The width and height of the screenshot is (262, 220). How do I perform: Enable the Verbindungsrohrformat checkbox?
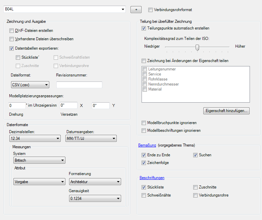tap(150, 10)
